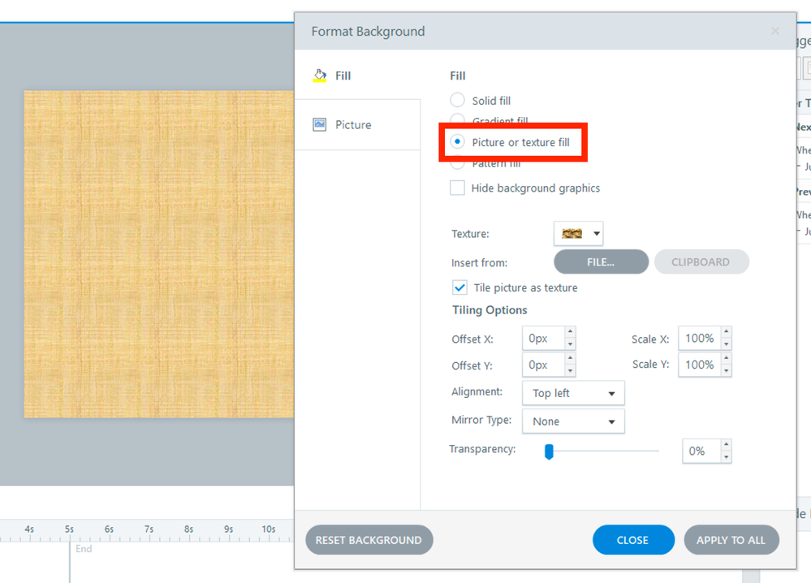Click the Offset Y input field
The width and height of the screenshot is (811, 583).
543,365
